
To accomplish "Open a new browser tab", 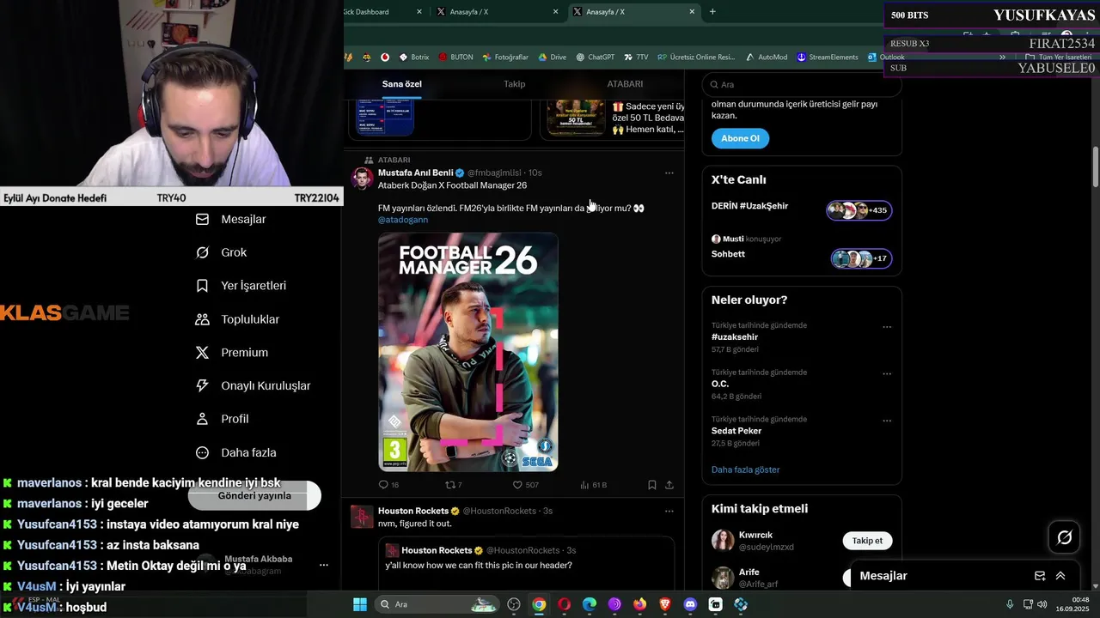I will [712, 11].
